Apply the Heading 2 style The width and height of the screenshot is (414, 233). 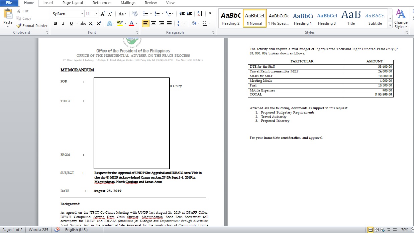click(x=231, y=19)
